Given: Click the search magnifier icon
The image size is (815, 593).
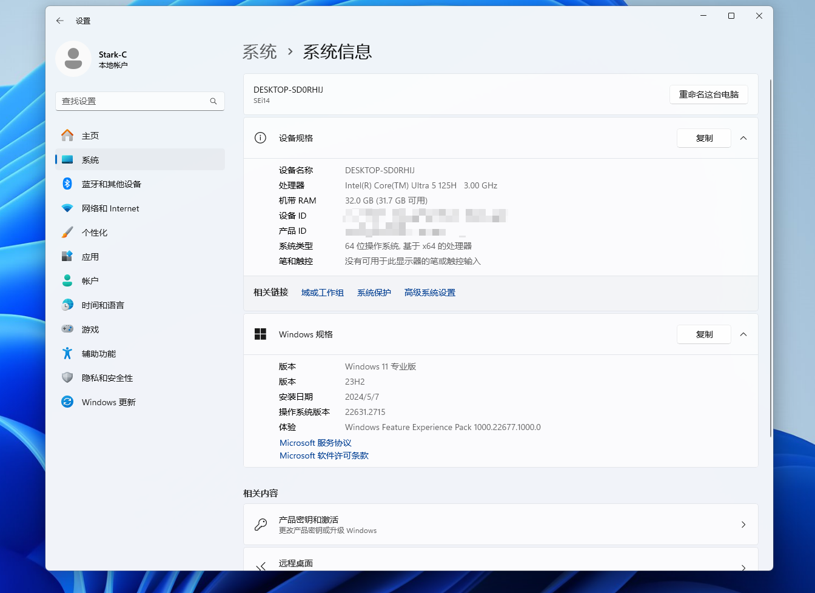Looking at the screenshot, I should pyautogui.click(x=213, y=101).
